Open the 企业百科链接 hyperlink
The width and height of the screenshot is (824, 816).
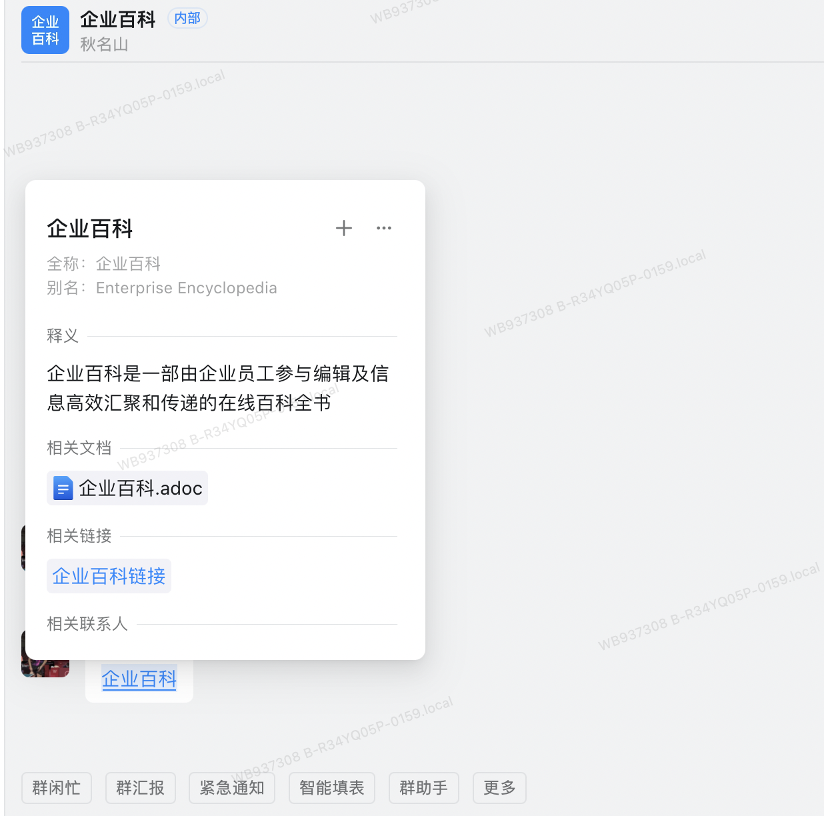[x=109, y=576]
